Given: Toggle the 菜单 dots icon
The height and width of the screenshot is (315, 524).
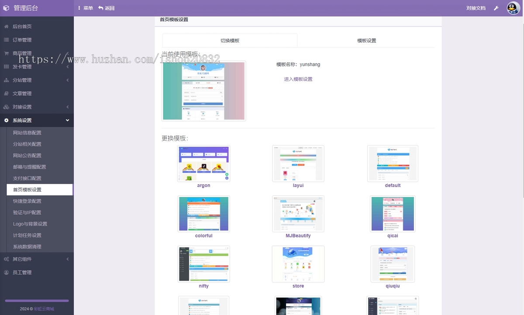Looking at the screenshot, I should coord(79,8).
